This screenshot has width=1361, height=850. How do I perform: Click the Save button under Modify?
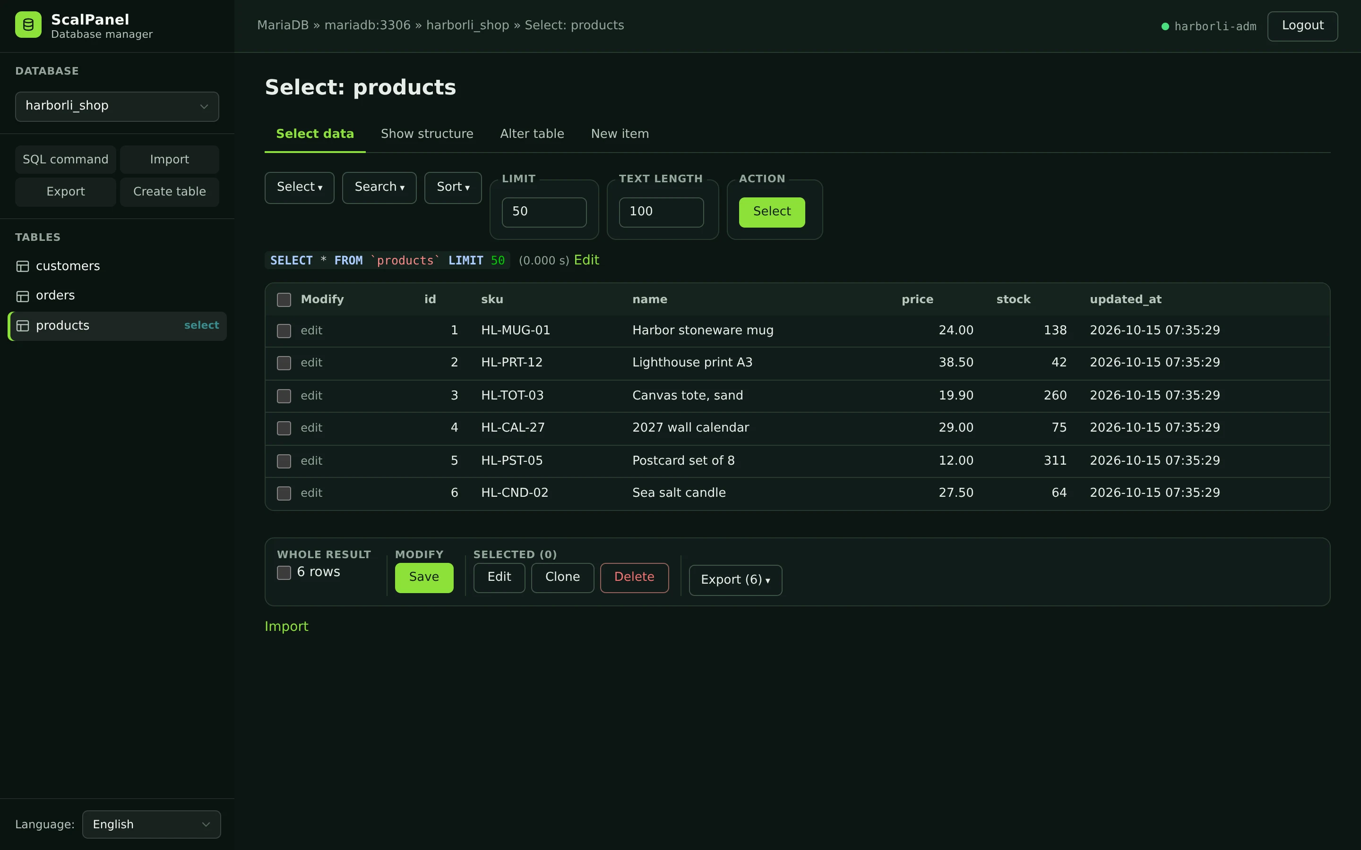424,578
